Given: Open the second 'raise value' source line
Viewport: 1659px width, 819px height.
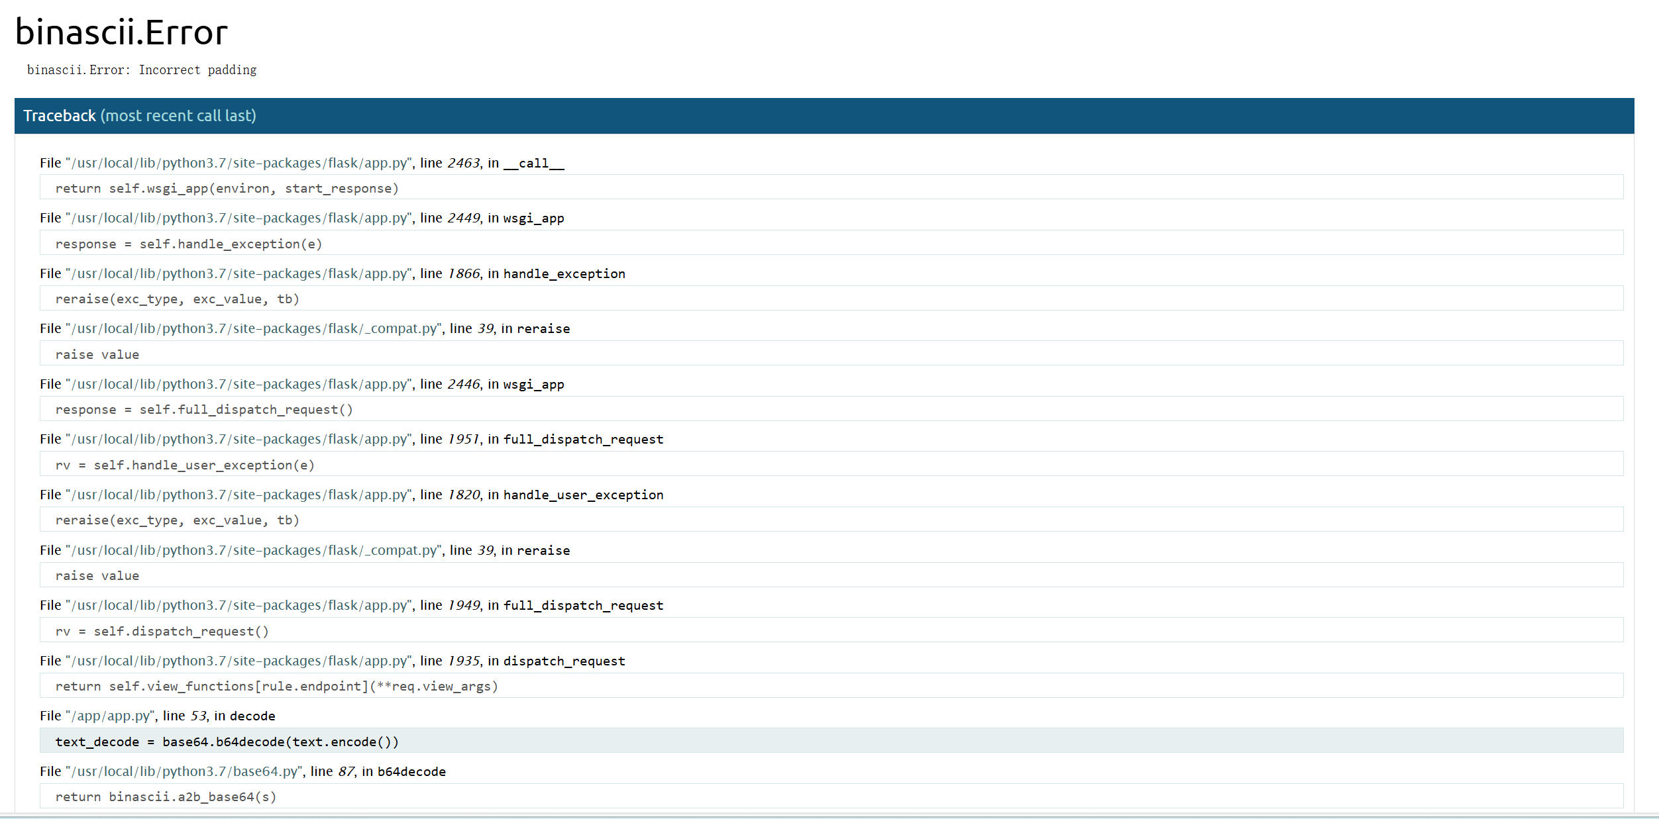Looking at the screenshot, I should 97,575.
